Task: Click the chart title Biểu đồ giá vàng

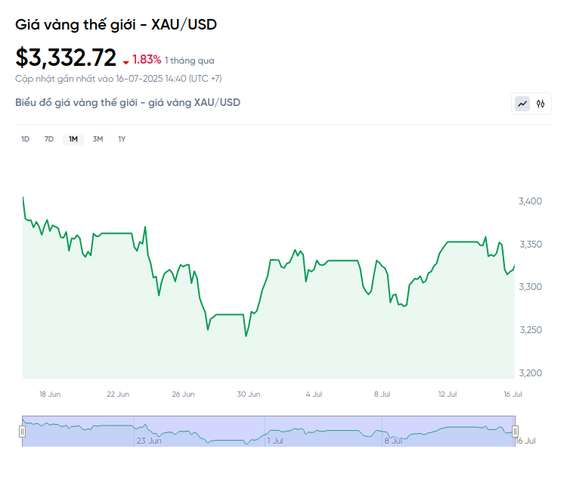Action: tap(128, 102)
